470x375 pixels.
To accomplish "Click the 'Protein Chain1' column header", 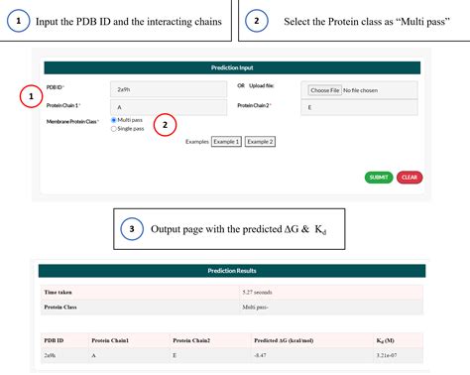I will tap(110, 340).
